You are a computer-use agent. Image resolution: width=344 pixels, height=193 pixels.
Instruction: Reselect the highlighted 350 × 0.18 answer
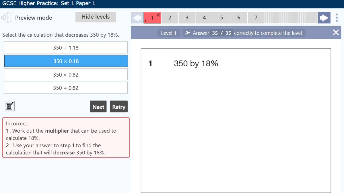(66, 61)
